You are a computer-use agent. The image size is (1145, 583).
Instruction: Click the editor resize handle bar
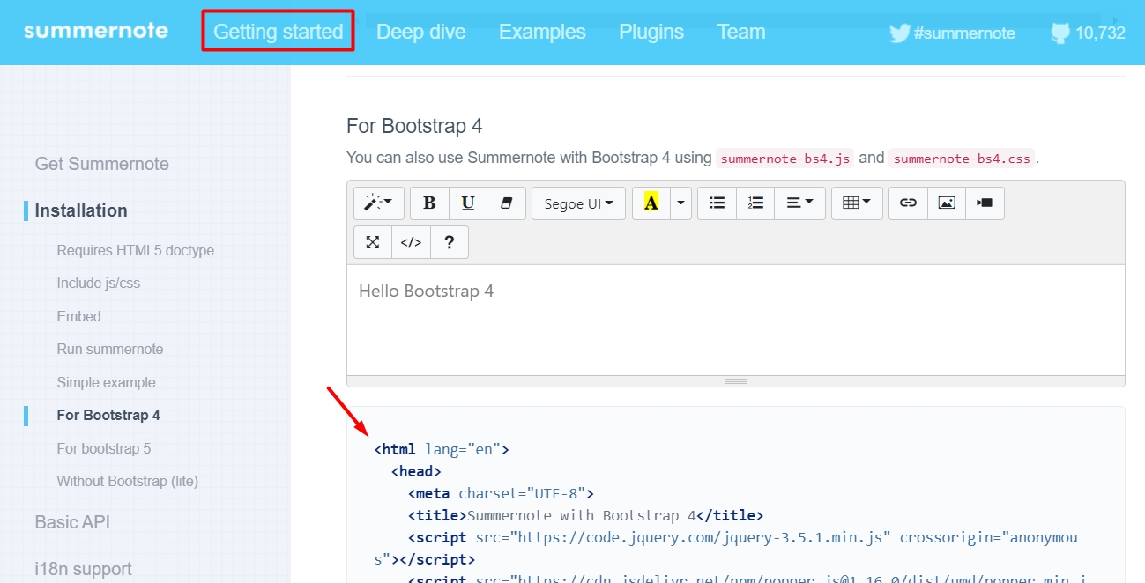pyautogui.click(x=735, y=381)
